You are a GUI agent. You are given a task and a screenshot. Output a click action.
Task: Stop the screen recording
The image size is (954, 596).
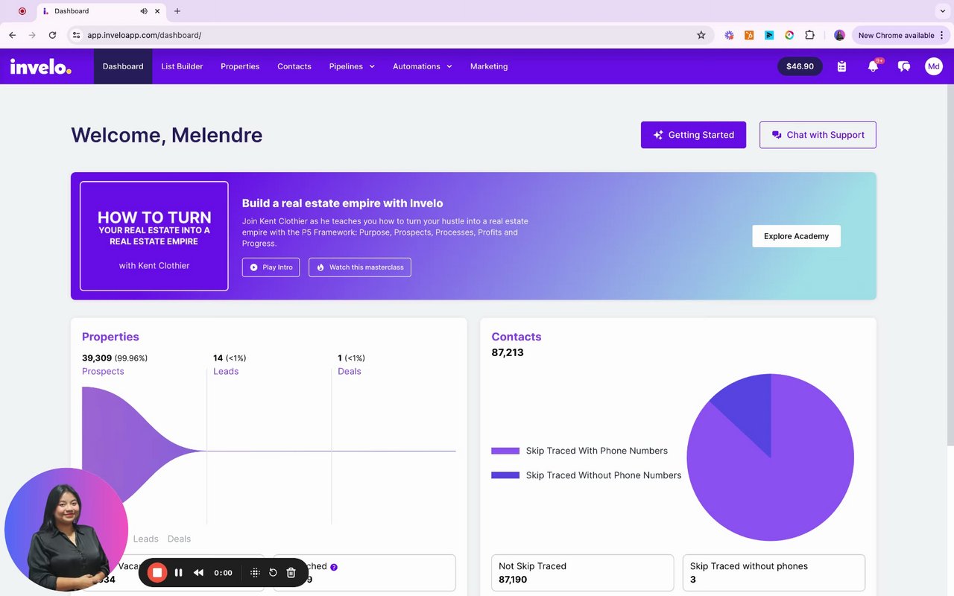(157, 572)
